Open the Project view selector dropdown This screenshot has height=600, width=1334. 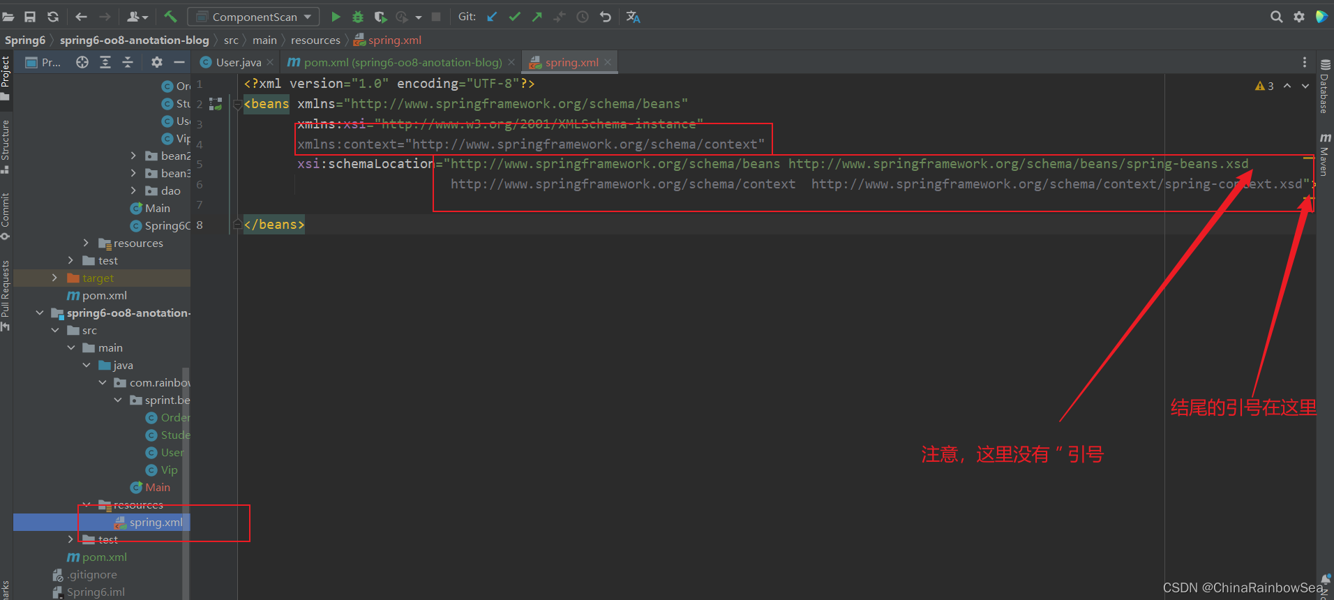[43, 62]
